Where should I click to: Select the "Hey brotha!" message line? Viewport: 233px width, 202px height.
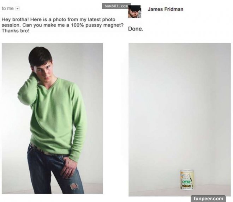[x=58, y=19]
